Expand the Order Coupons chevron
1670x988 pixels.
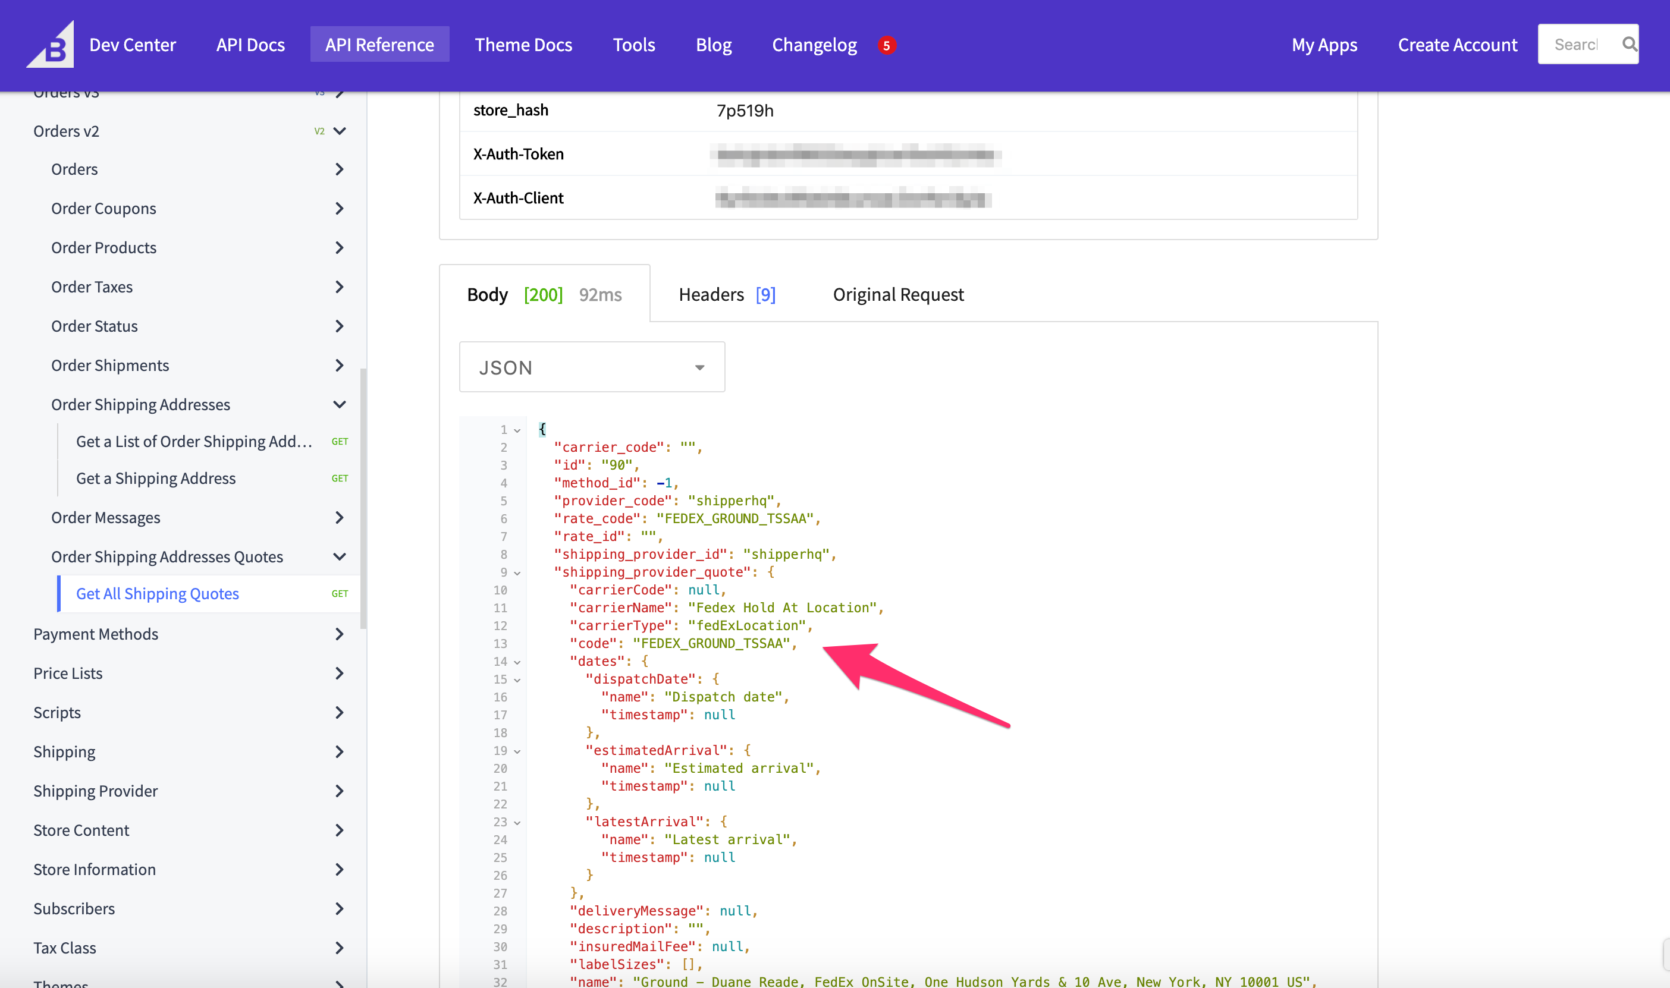pos(340,209)
